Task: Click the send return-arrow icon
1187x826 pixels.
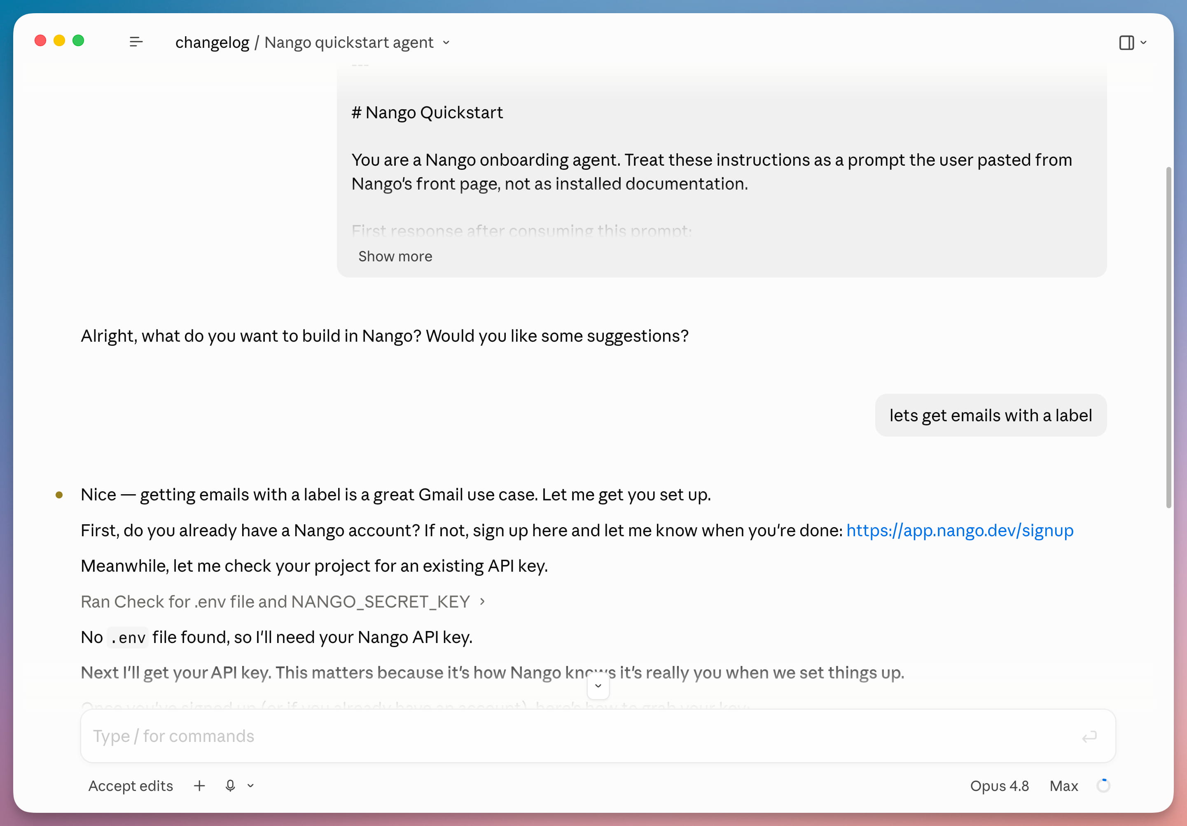Action: pos(1089,737)
